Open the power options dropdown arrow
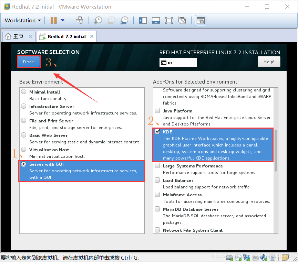Viewport: 298px width, 262px height. coord(63,20)
